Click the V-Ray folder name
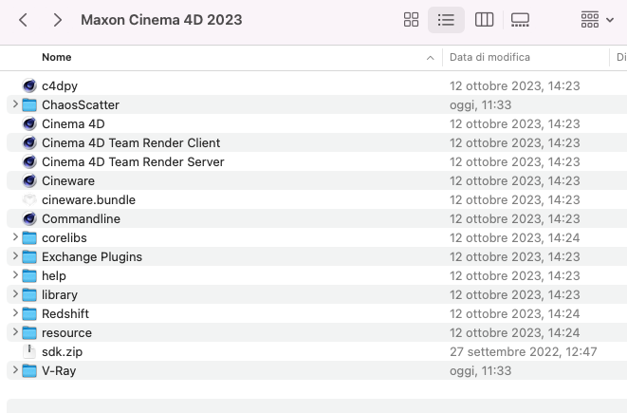627x413 pixels. coord(59,371)
